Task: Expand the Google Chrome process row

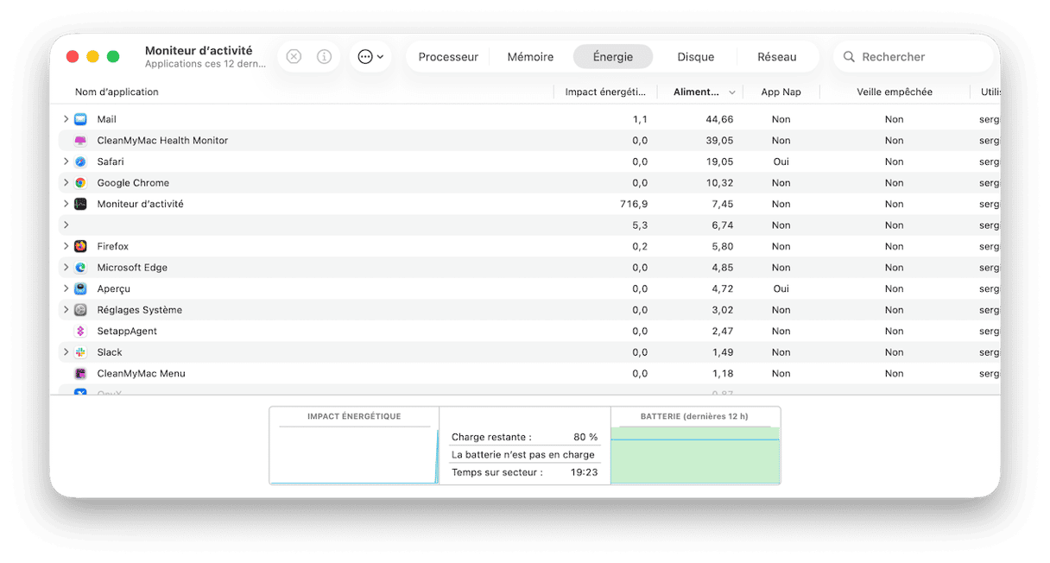Action: (66, 183)
